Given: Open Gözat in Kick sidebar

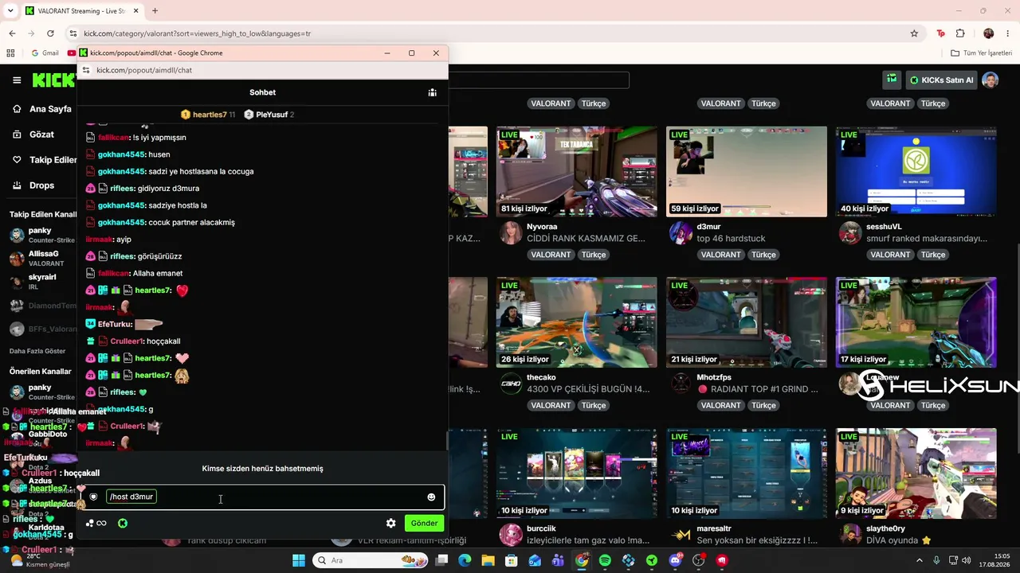Looking at the screenshot, I should [x=34, y=134].
